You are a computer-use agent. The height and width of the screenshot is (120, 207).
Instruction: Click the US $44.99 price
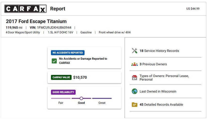[193, 9]
